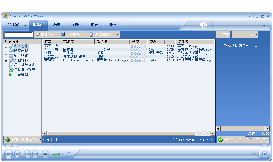Click the Search magnifier button
This screenshot has height=162, width=273.
[x=44, y=35]
